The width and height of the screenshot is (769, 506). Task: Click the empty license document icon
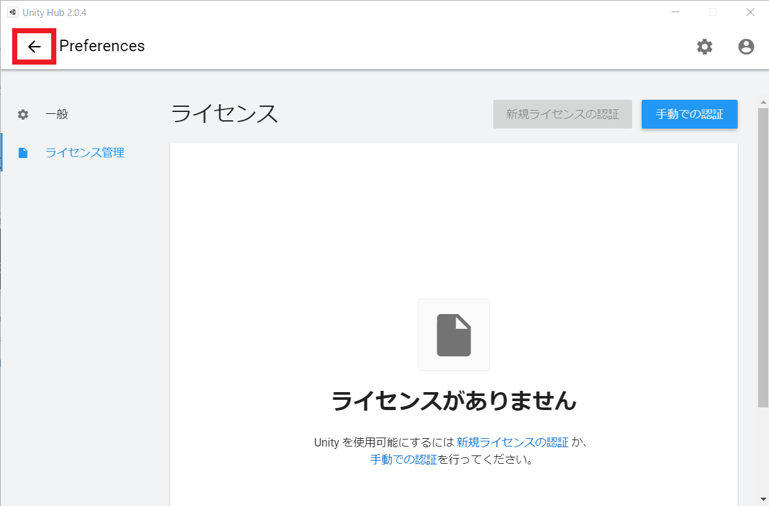click(x=454, y=335)
